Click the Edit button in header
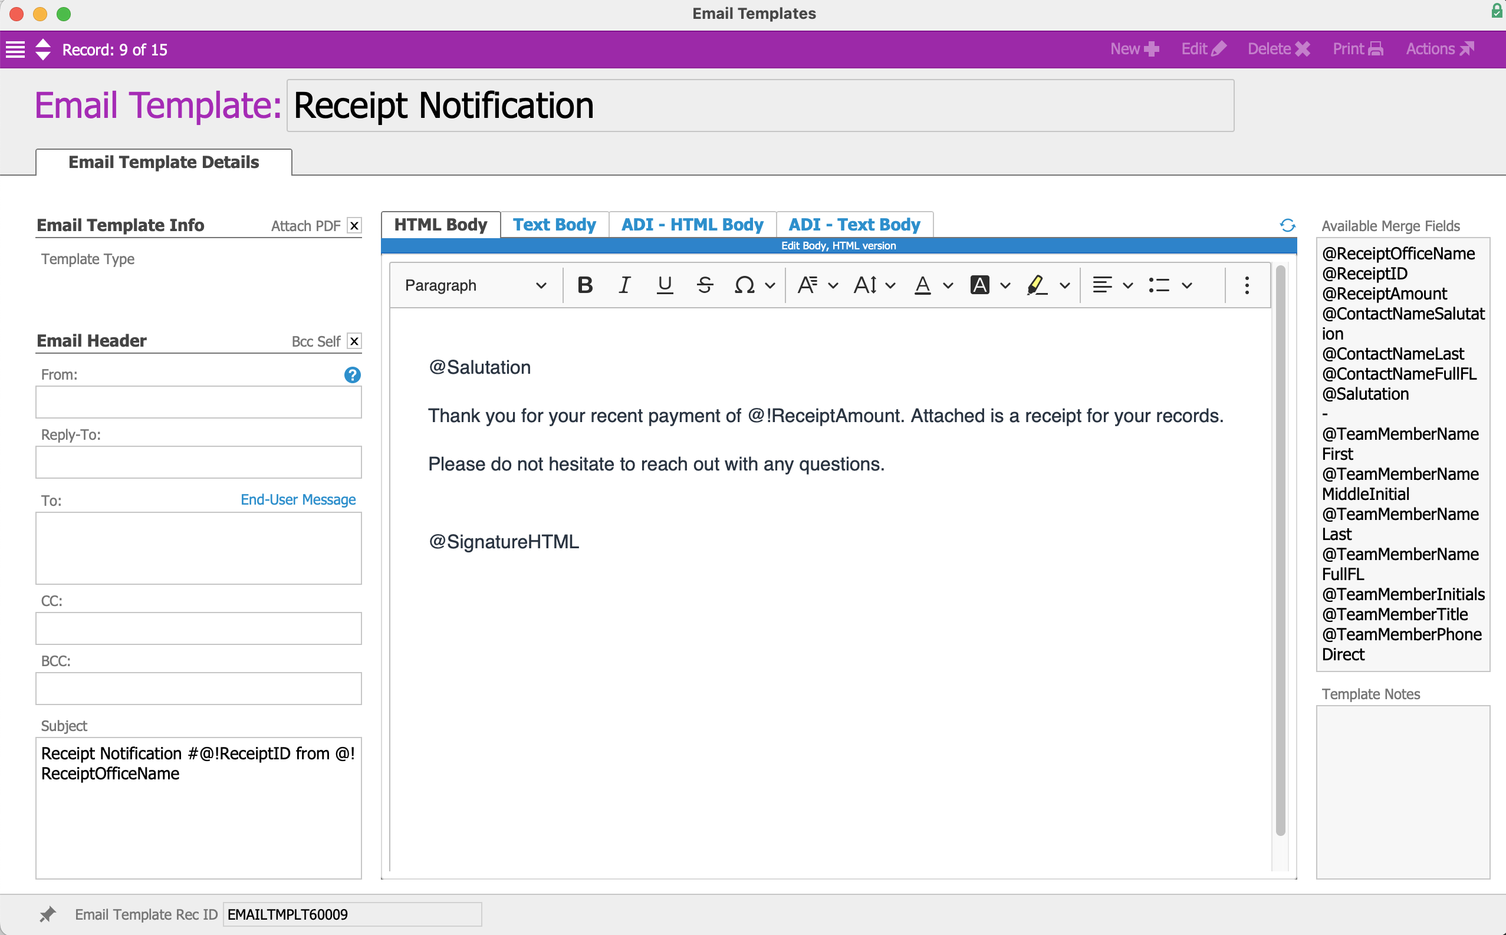This screenshot has height=935, width=1506. click(x=1202, y=50)
